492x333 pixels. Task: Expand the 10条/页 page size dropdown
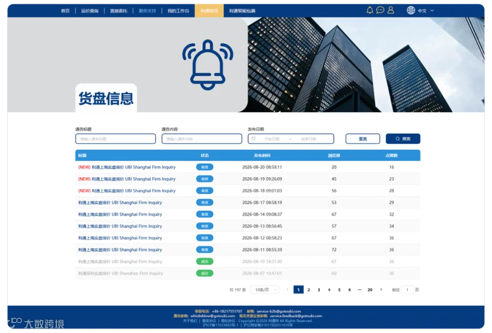click(265, 290)
